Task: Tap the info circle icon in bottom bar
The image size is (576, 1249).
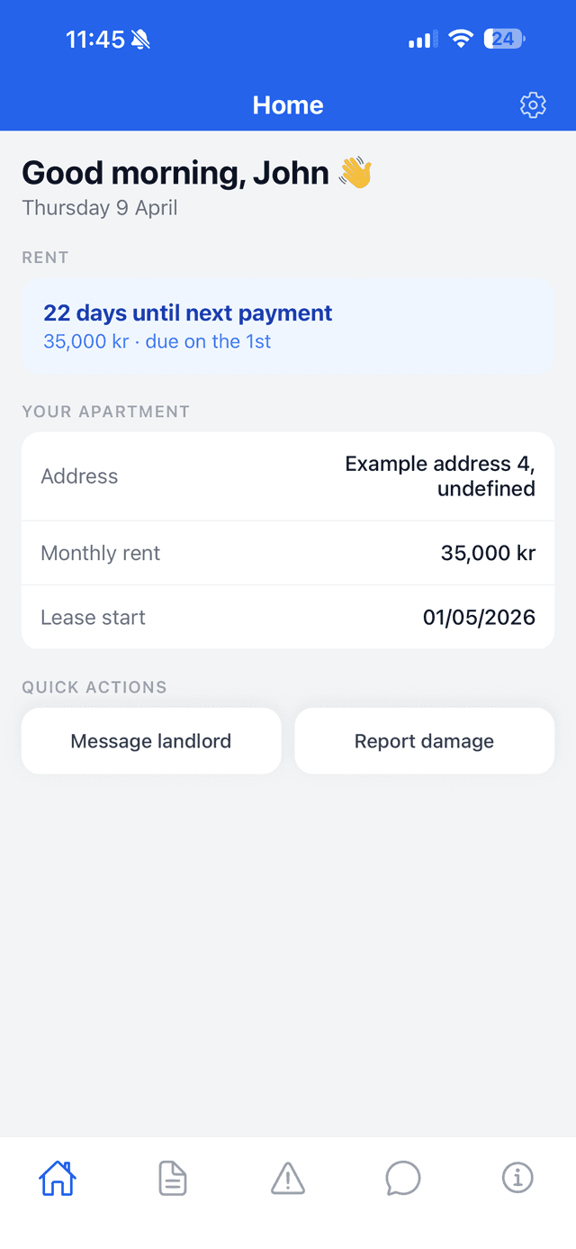Action: 517,1178
